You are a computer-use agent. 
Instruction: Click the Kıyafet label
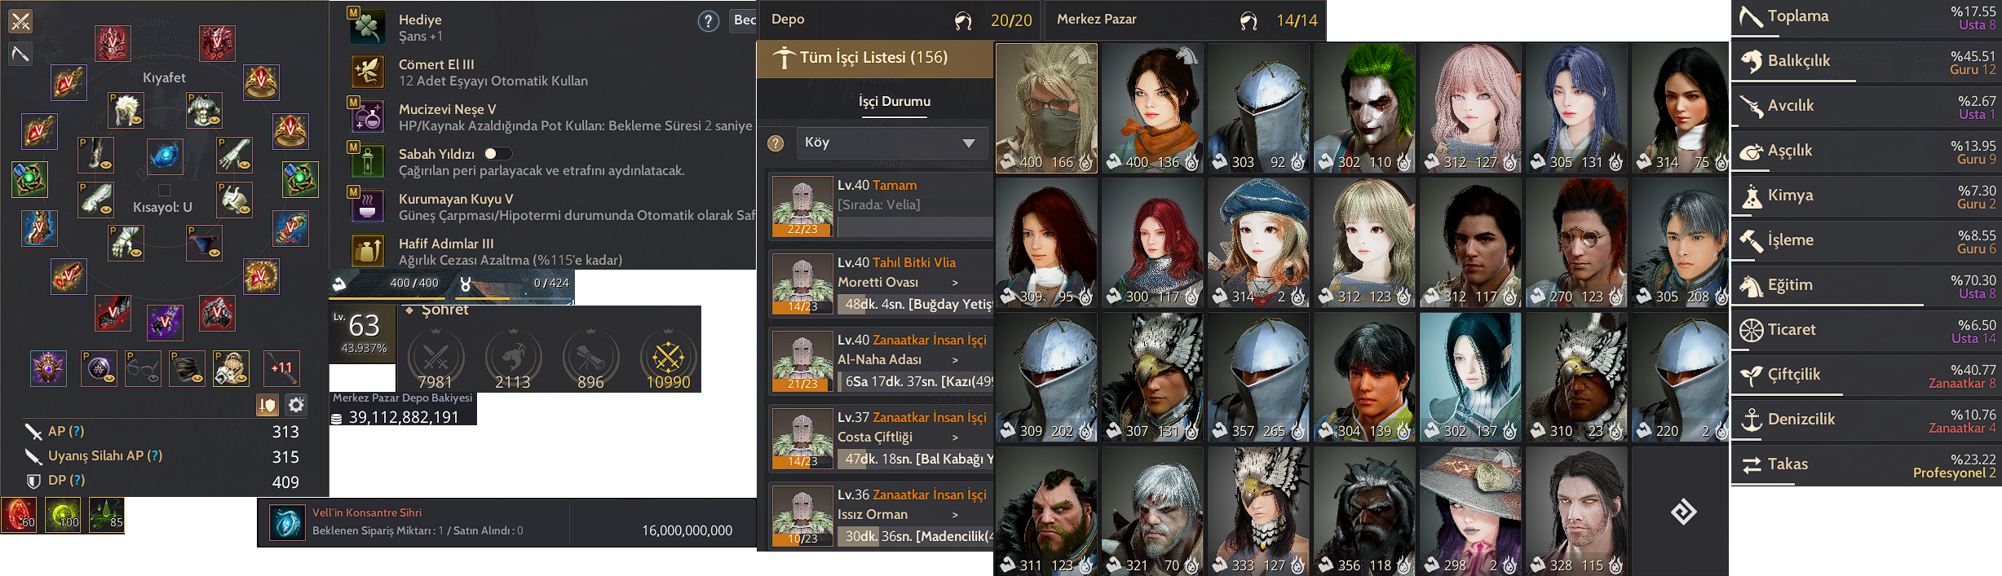point(164,77)
